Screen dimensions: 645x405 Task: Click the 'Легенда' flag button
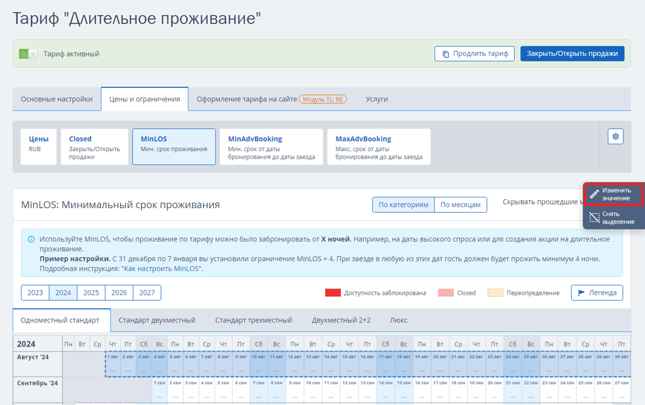[x=597, y=292]
